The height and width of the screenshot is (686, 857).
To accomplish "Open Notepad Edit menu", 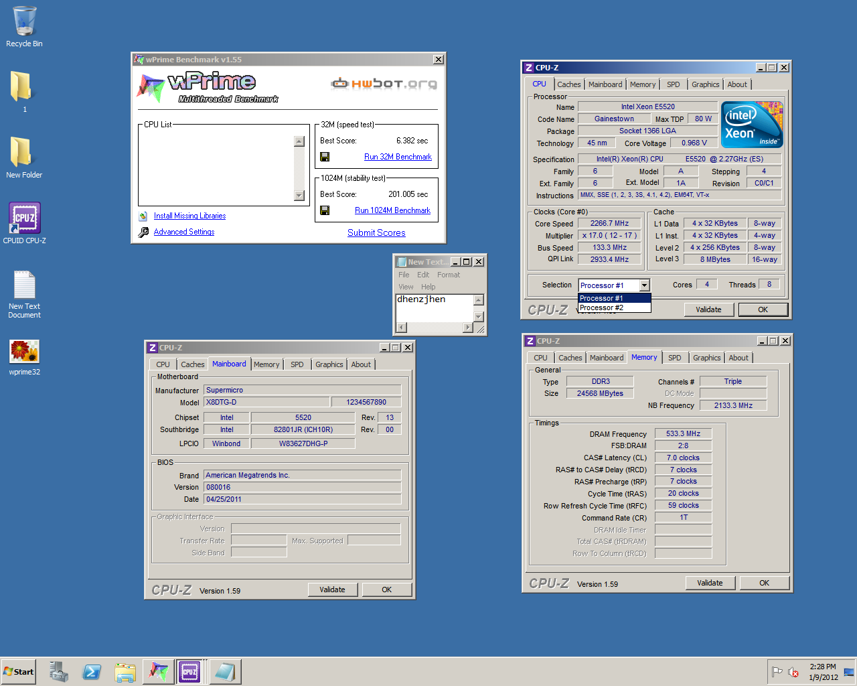I will pyautogui.click(x=423, y=275).
